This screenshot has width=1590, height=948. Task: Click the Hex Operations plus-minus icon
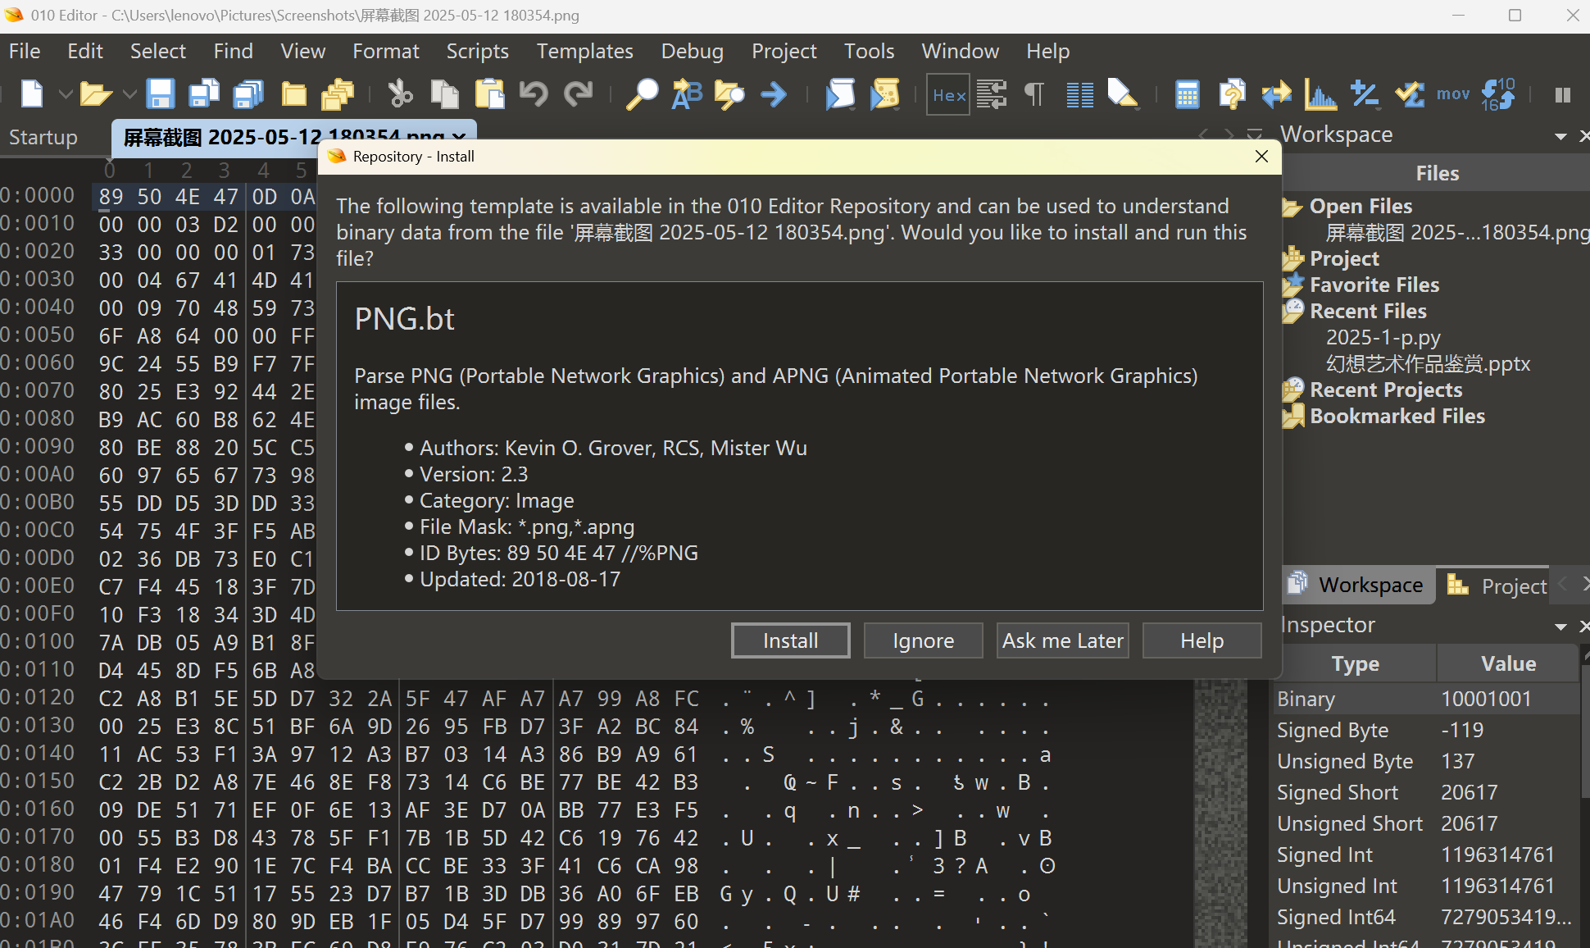pos(1365,94)
